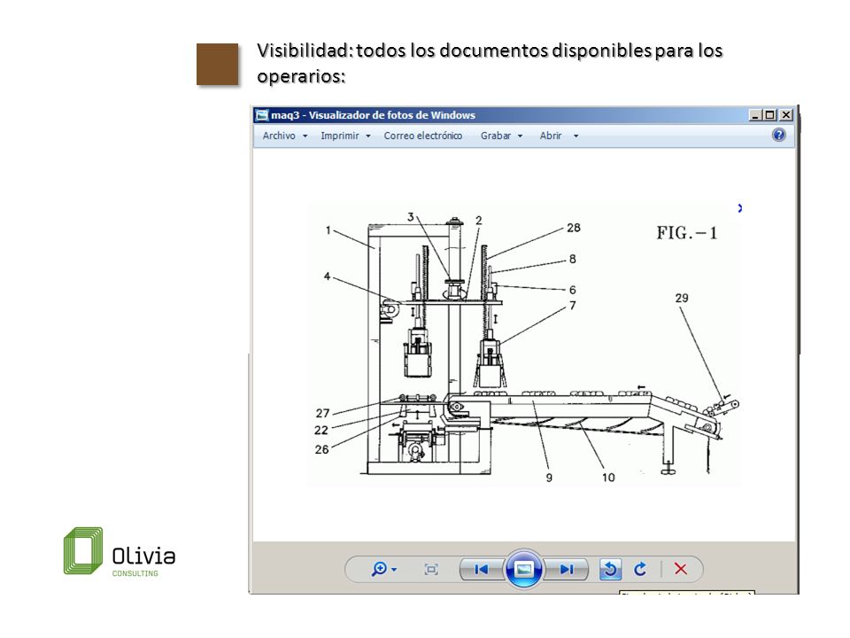Click the blue help question mark icon
The width and height of the screenshot is (850, 638).
click(778, 135)
